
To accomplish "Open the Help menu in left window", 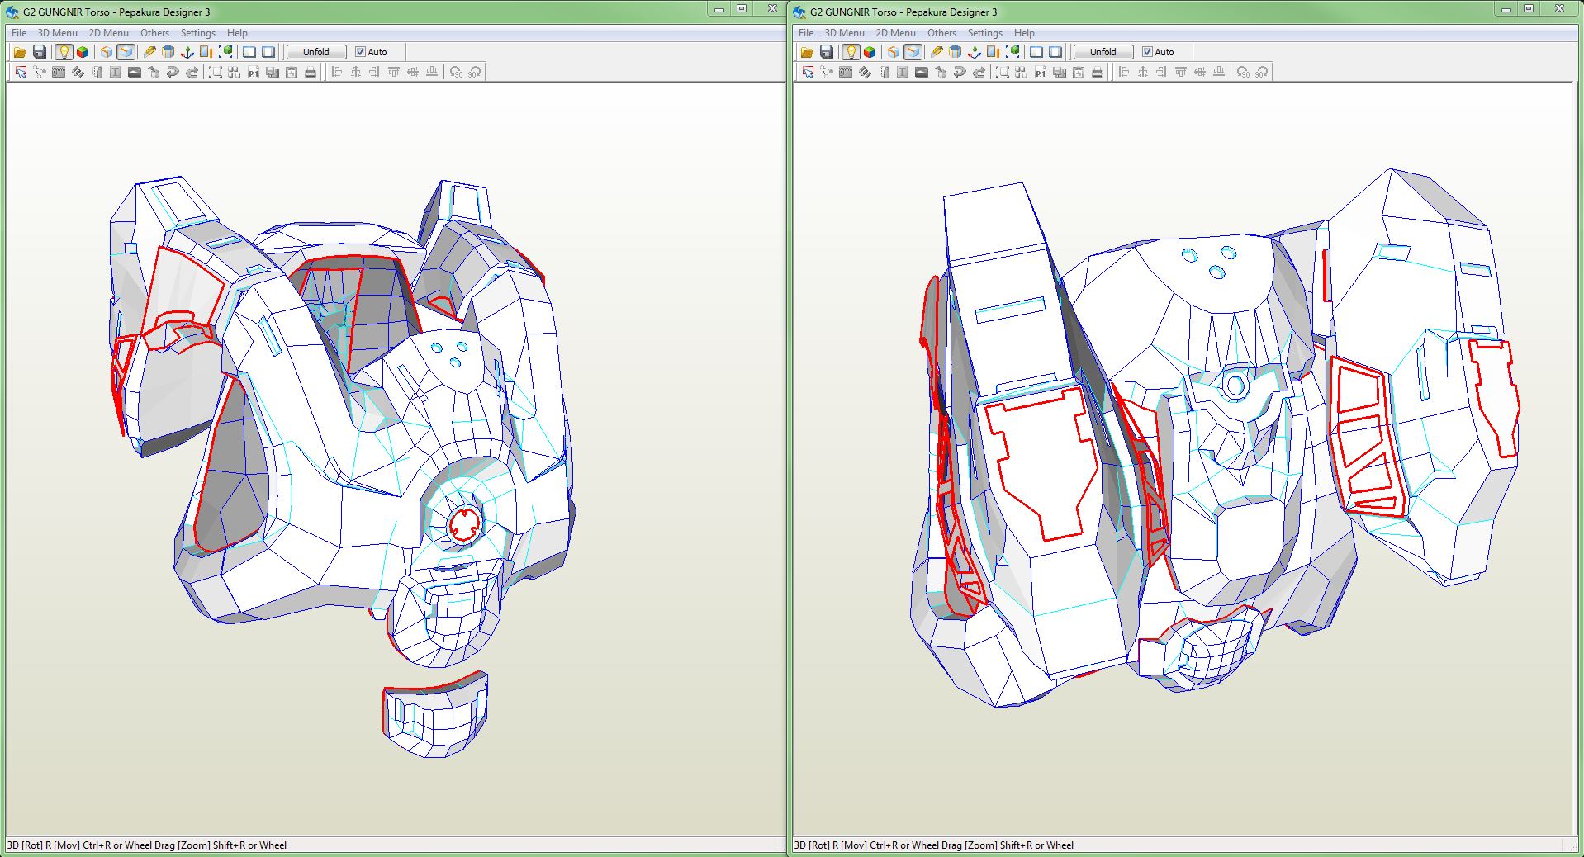I will (x=237, y=33).
